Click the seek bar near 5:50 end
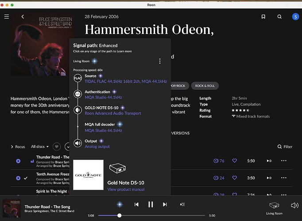 pyautogui.click(x=203, y=215)
